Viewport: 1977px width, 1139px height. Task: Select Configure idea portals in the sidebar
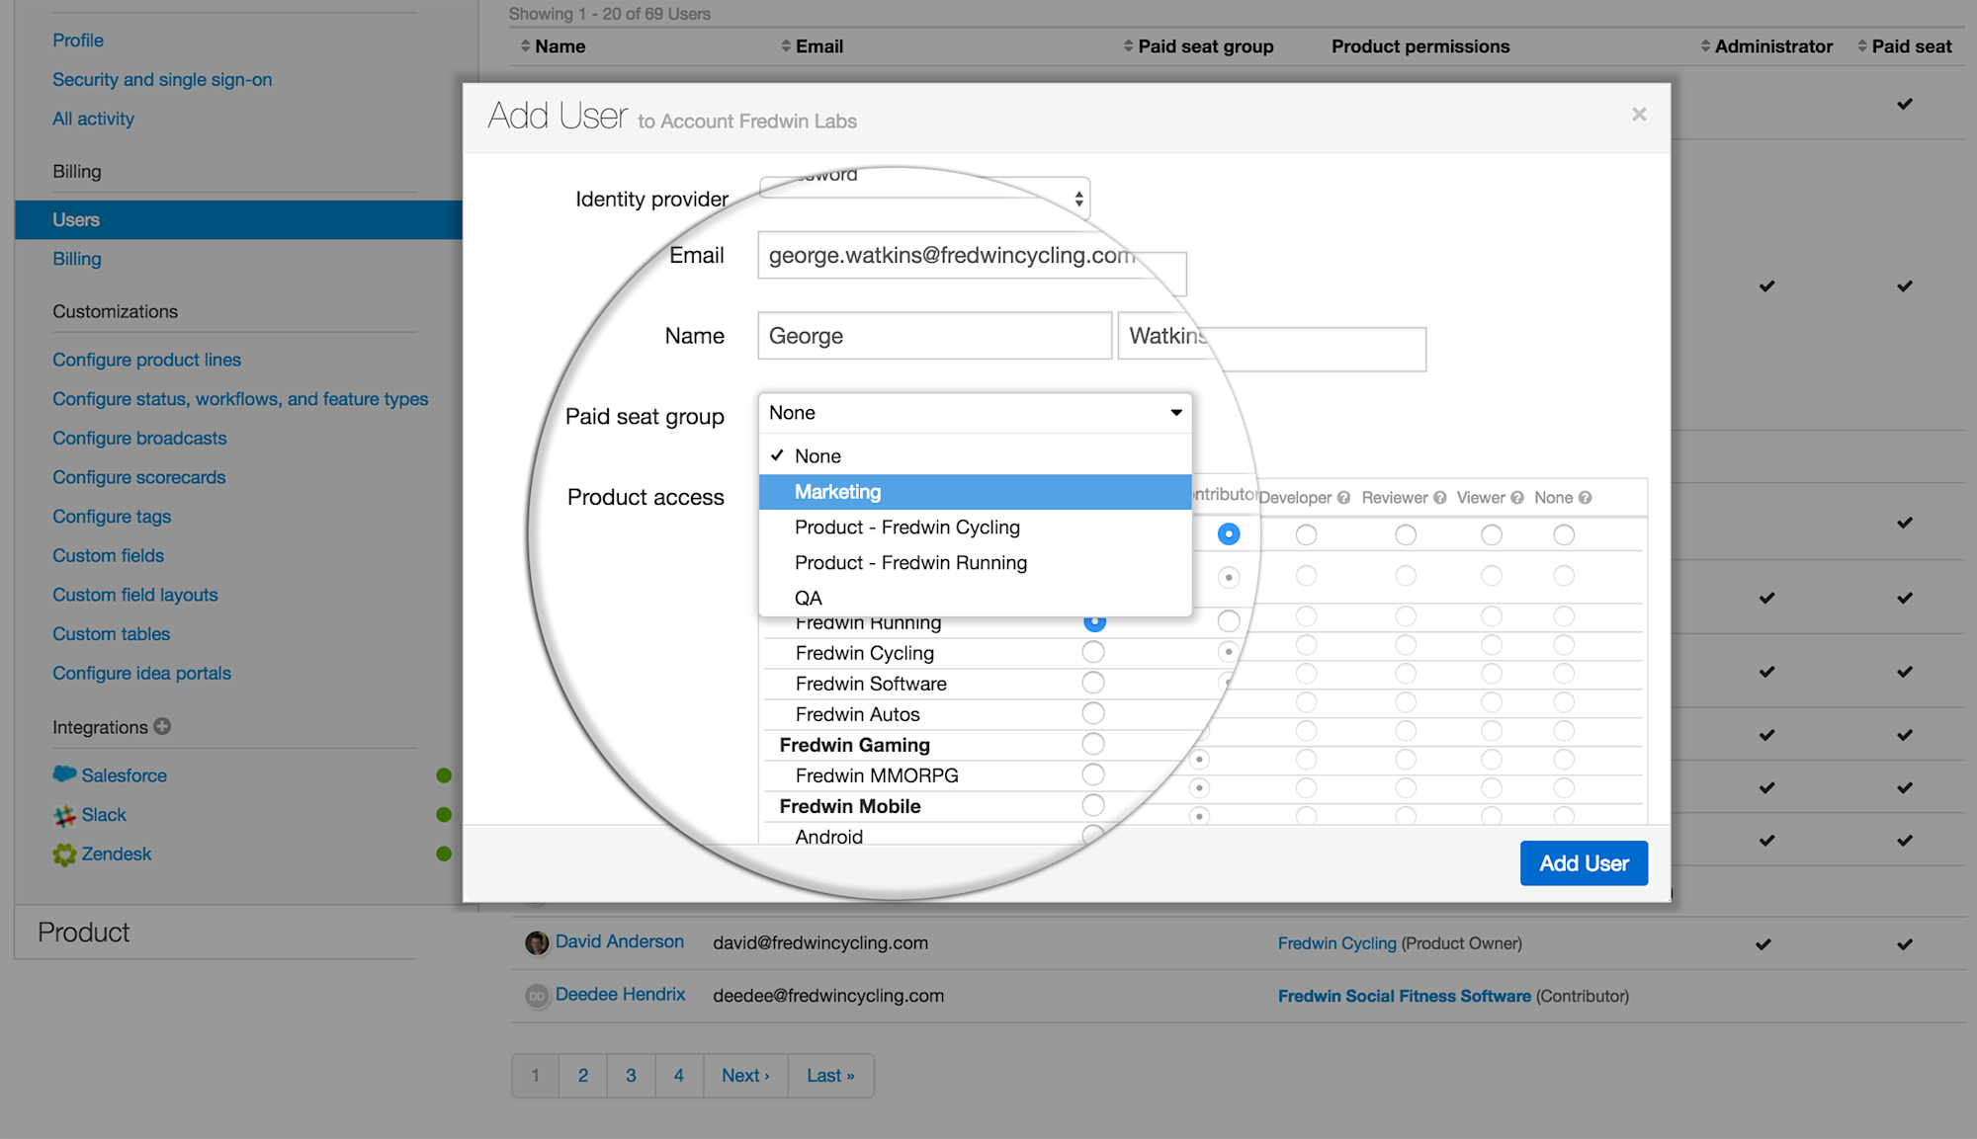pos(141,673)
